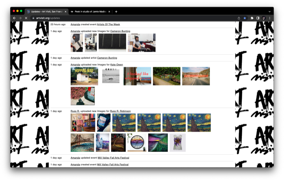Open the photo of artist seated at desk
This screenshot has height=181, width=284.
pos(142,43)
